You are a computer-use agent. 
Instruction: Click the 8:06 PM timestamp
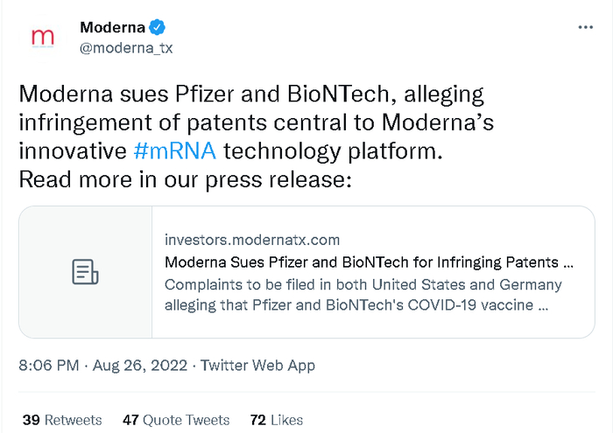(x=48, y=366)
